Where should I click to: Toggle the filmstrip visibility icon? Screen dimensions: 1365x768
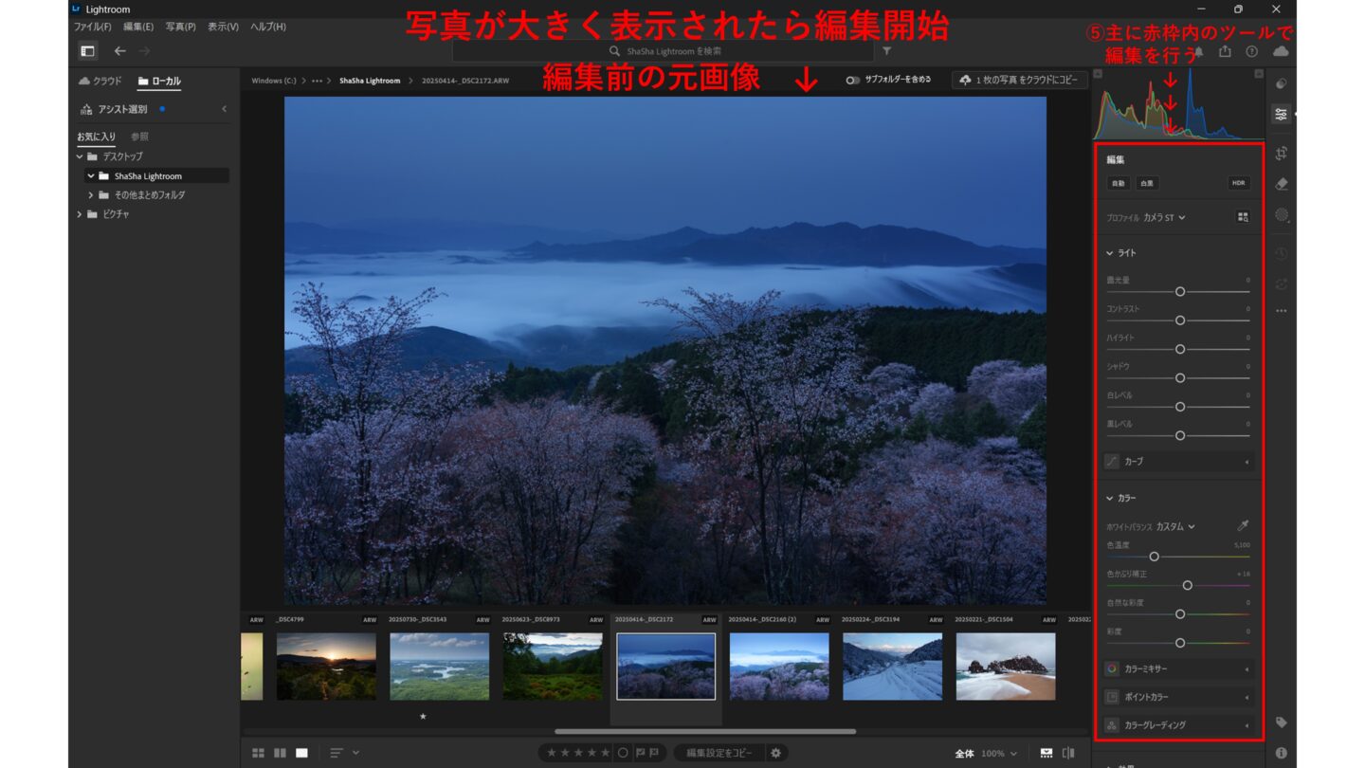click(1046, 753)
